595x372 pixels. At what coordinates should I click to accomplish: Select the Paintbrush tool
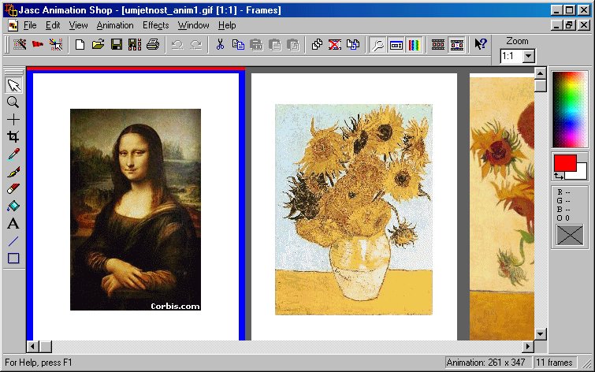tap(13, 172)
